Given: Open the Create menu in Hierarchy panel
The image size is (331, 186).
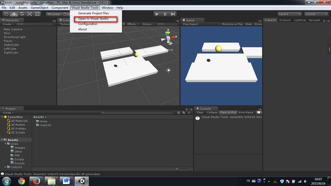Looking at the screenshot, I should click(x=8, y=24).
